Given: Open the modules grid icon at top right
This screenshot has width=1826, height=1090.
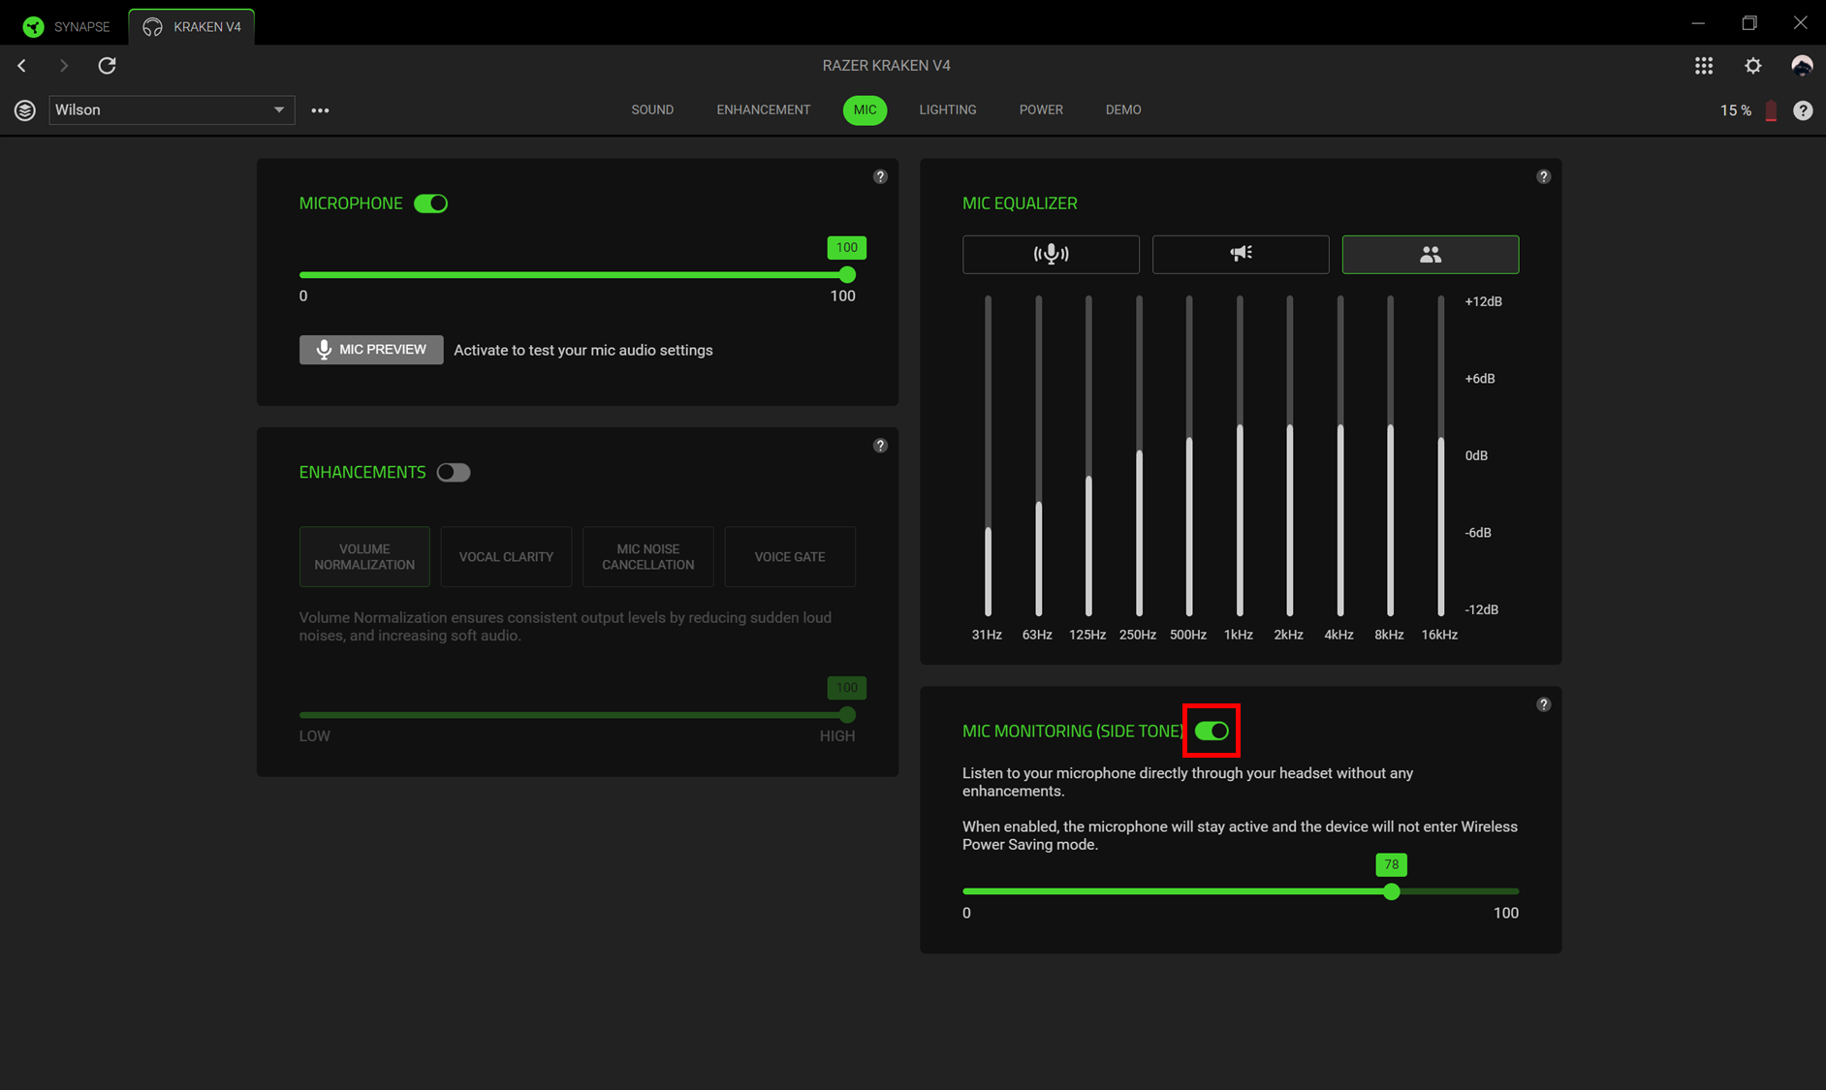Looking at the screenshot, I should click(1703, 66).
